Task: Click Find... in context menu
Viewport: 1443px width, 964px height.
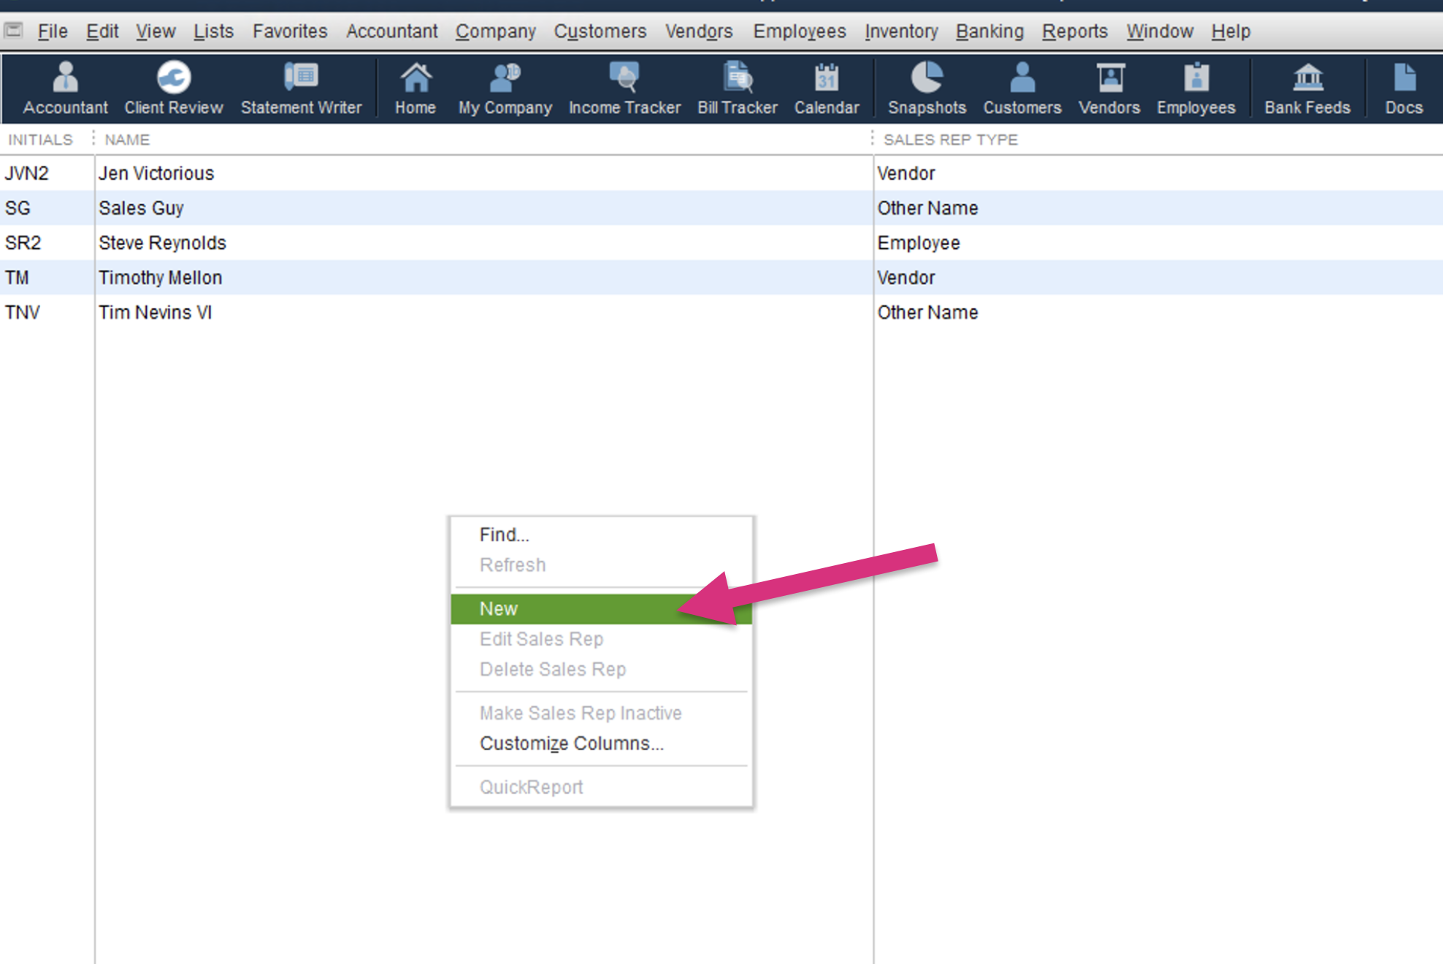Action: pyautogui.click(x=504, y=535)
